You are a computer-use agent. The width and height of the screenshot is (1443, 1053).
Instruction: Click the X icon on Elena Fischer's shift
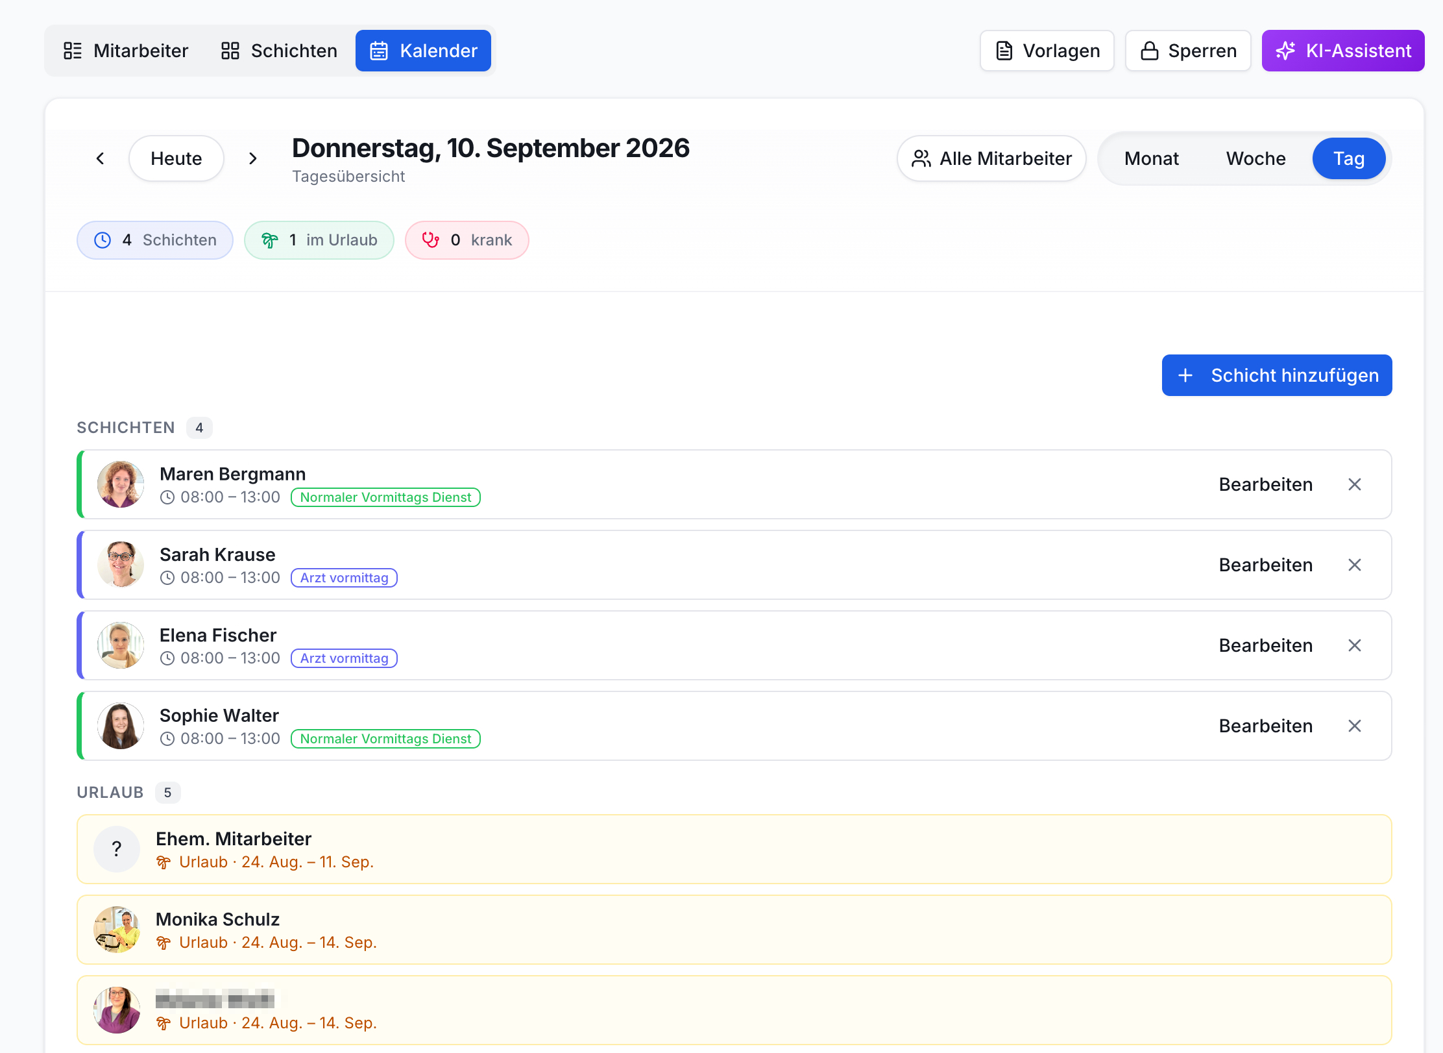point(1354,645)
